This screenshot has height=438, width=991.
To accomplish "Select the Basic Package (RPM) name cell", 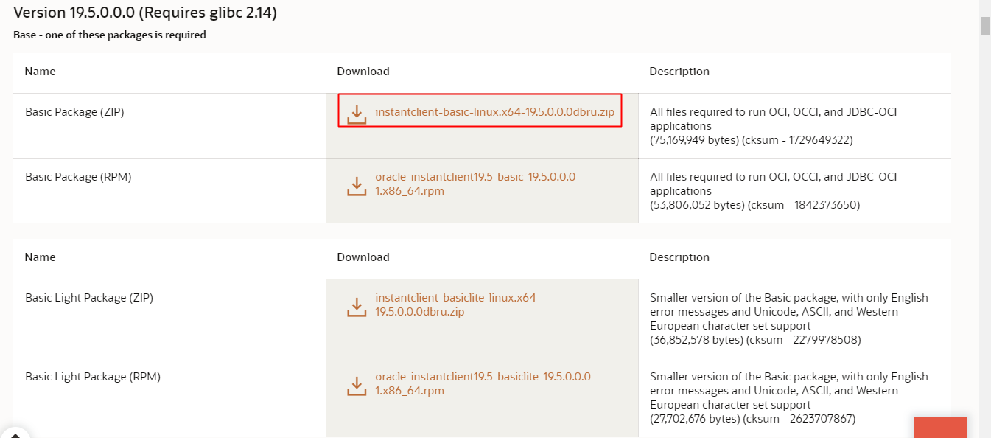I will 78,177.
